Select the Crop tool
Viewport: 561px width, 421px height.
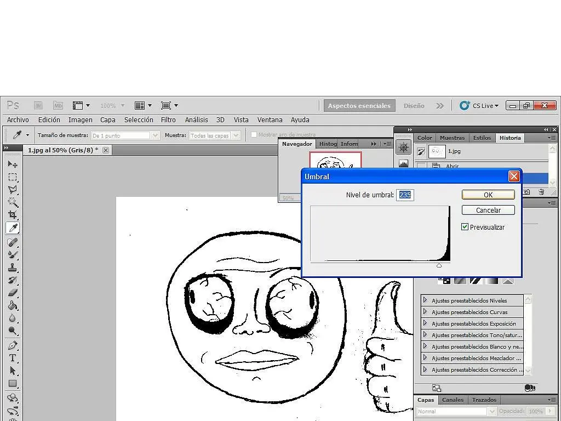13,215
